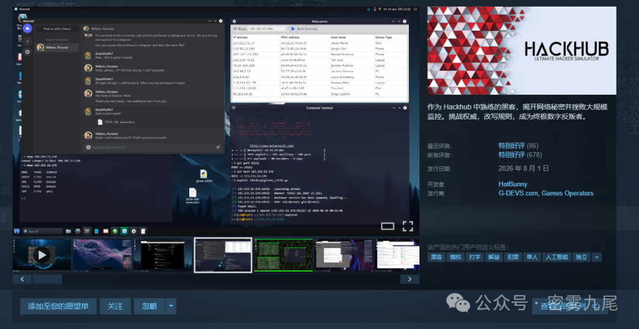Collapse Command Terminal with down chevron
The image size is (639, 329).
tap(393, 108)
